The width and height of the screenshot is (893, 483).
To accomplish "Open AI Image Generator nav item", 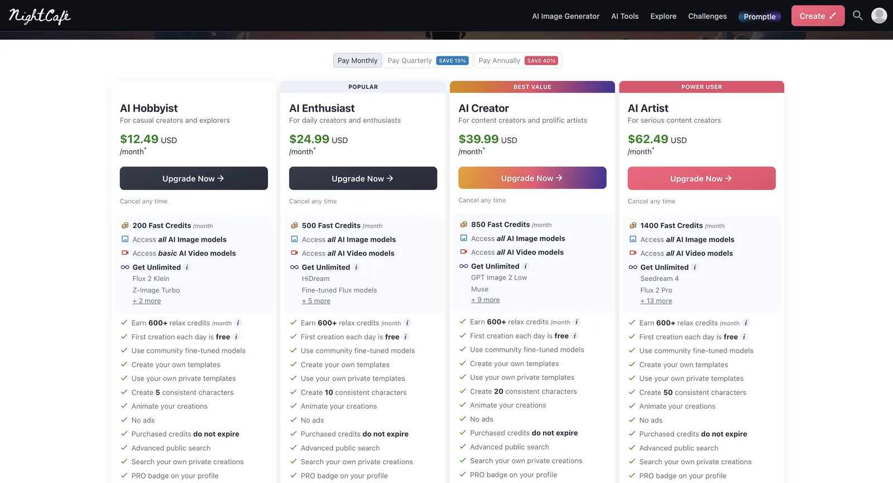I will [x=565, y=16].
